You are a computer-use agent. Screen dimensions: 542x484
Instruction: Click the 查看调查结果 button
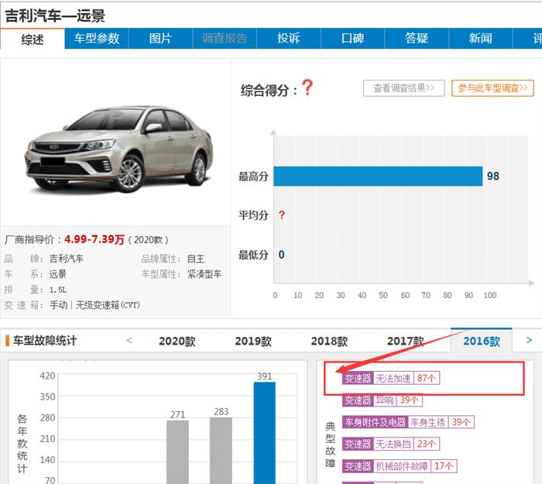[403, 88]
